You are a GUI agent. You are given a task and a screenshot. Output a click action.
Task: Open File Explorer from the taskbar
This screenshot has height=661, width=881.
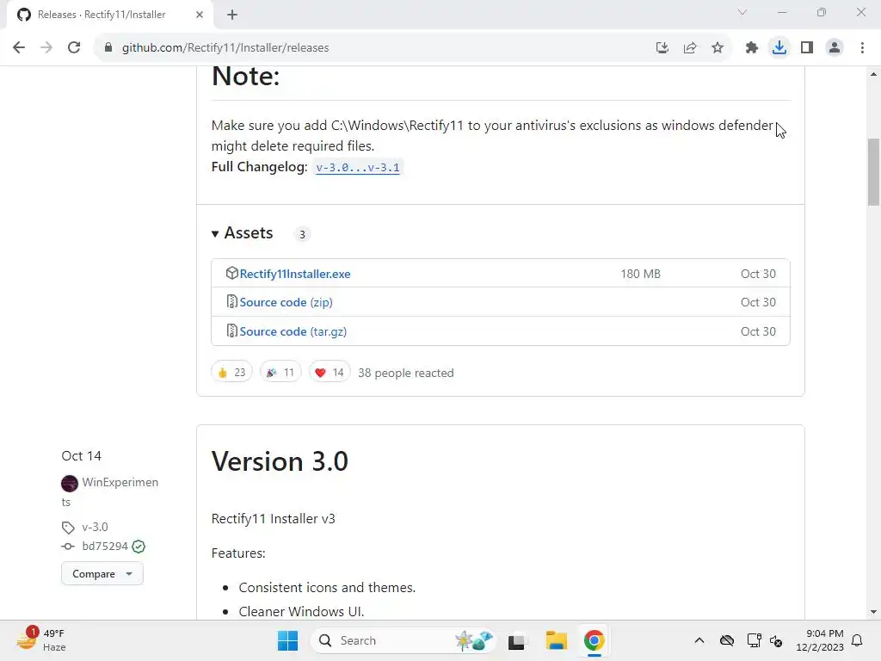[557, 640]
